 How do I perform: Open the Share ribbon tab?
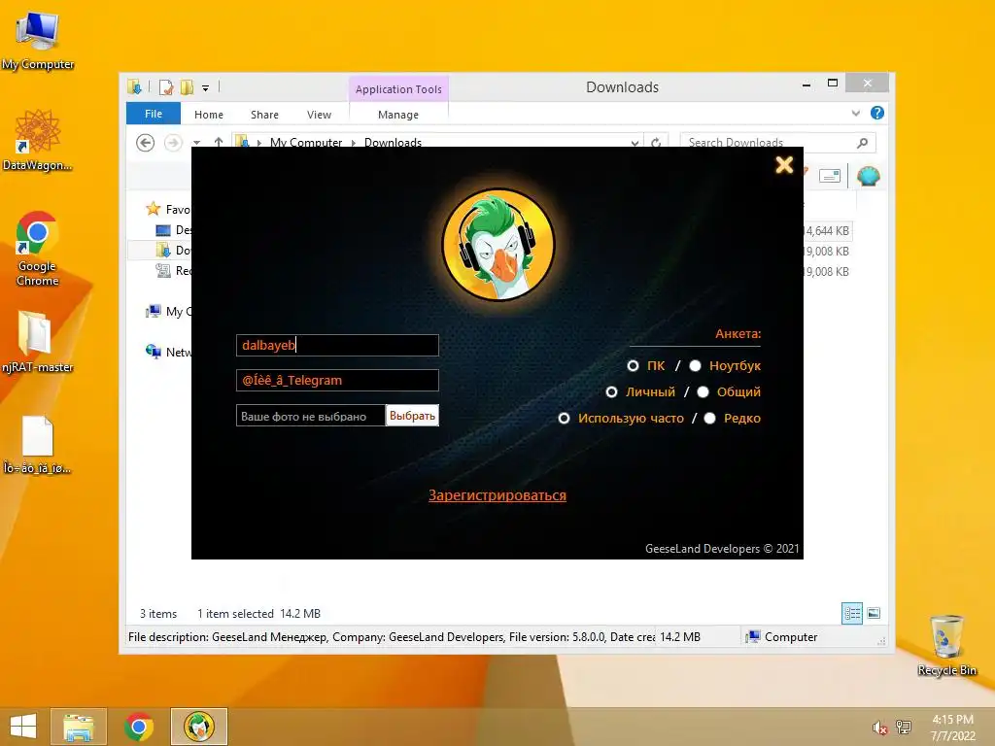click(x=264, y=115)
